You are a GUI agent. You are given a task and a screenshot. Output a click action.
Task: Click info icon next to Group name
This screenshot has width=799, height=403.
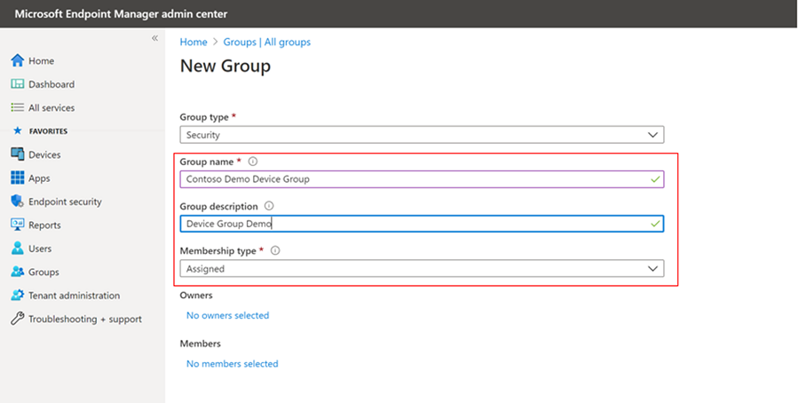click(253, 162)
